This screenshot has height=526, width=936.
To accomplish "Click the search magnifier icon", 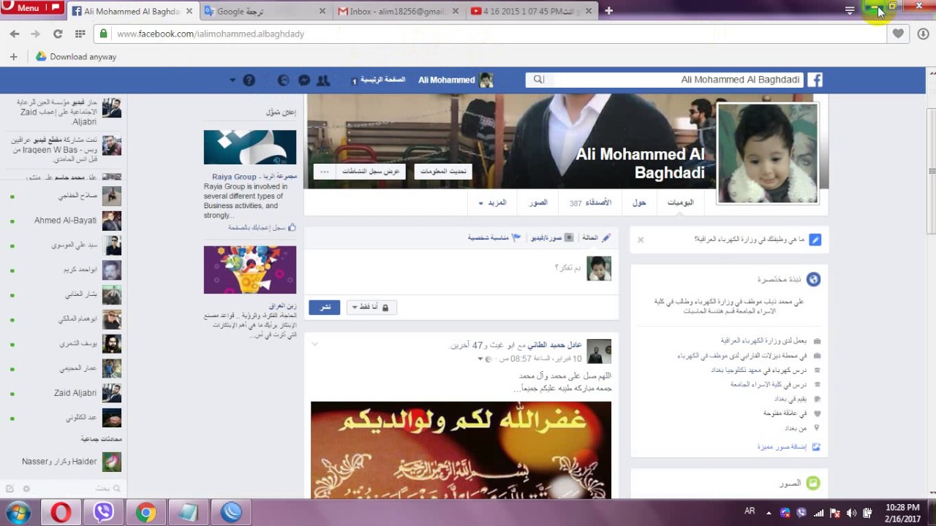I will 538,80.
